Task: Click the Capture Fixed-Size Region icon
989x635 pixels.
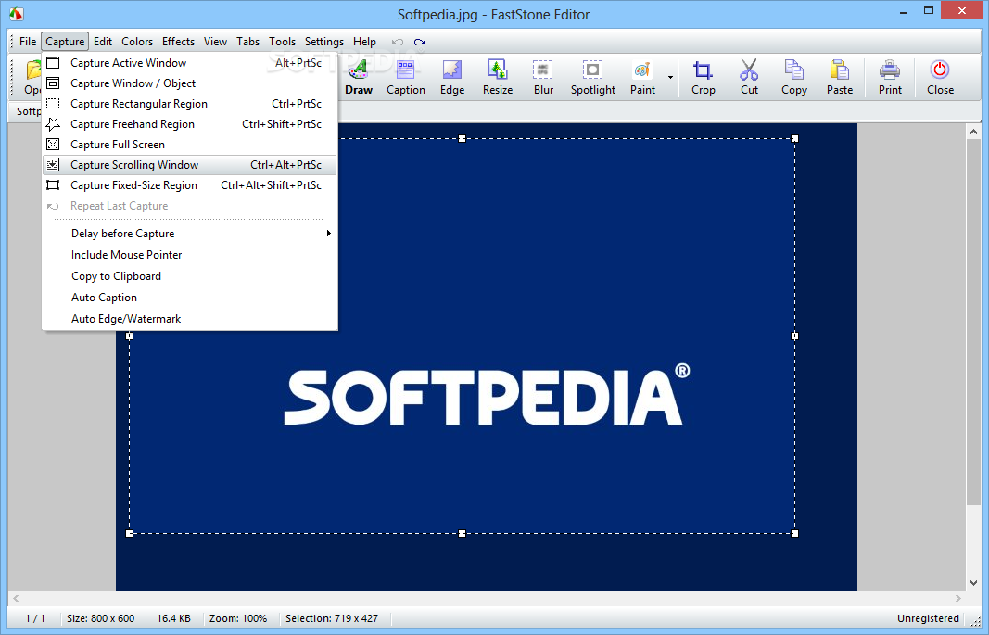Action: coord(53,185)
